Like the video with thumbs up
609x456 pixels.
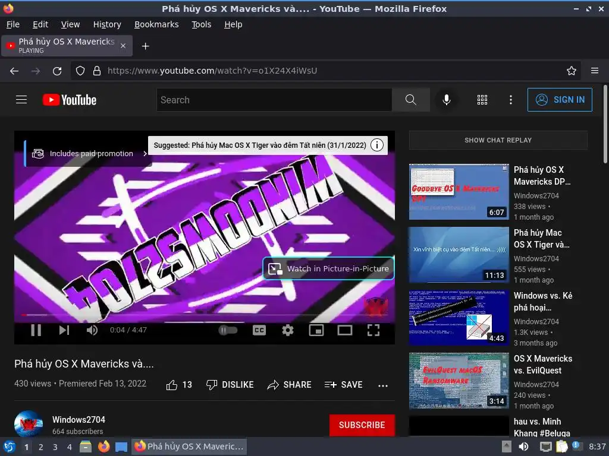179,385
